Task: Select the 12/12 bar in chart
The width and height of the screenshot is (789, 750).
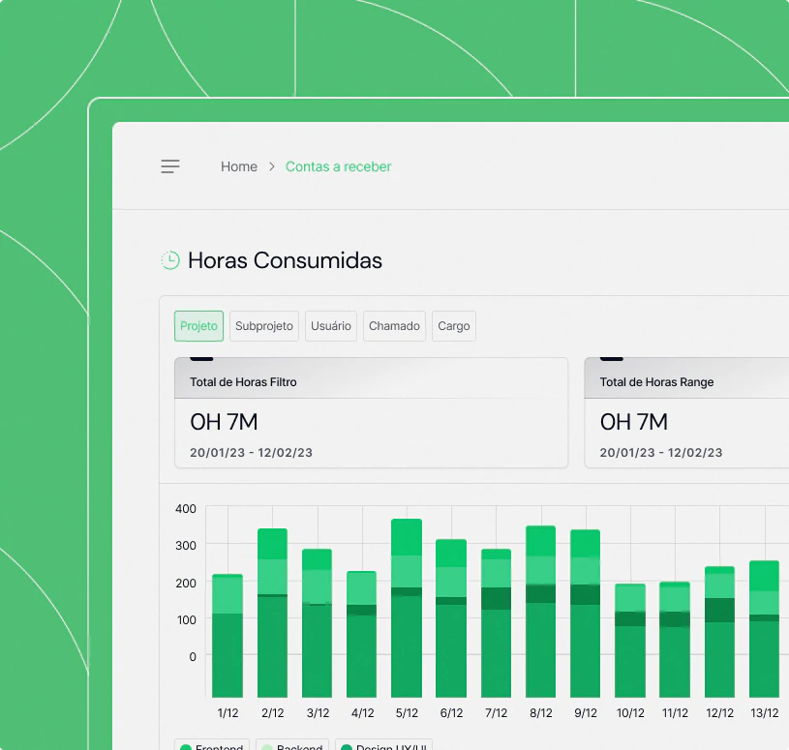Action: (x=719, y=632)
